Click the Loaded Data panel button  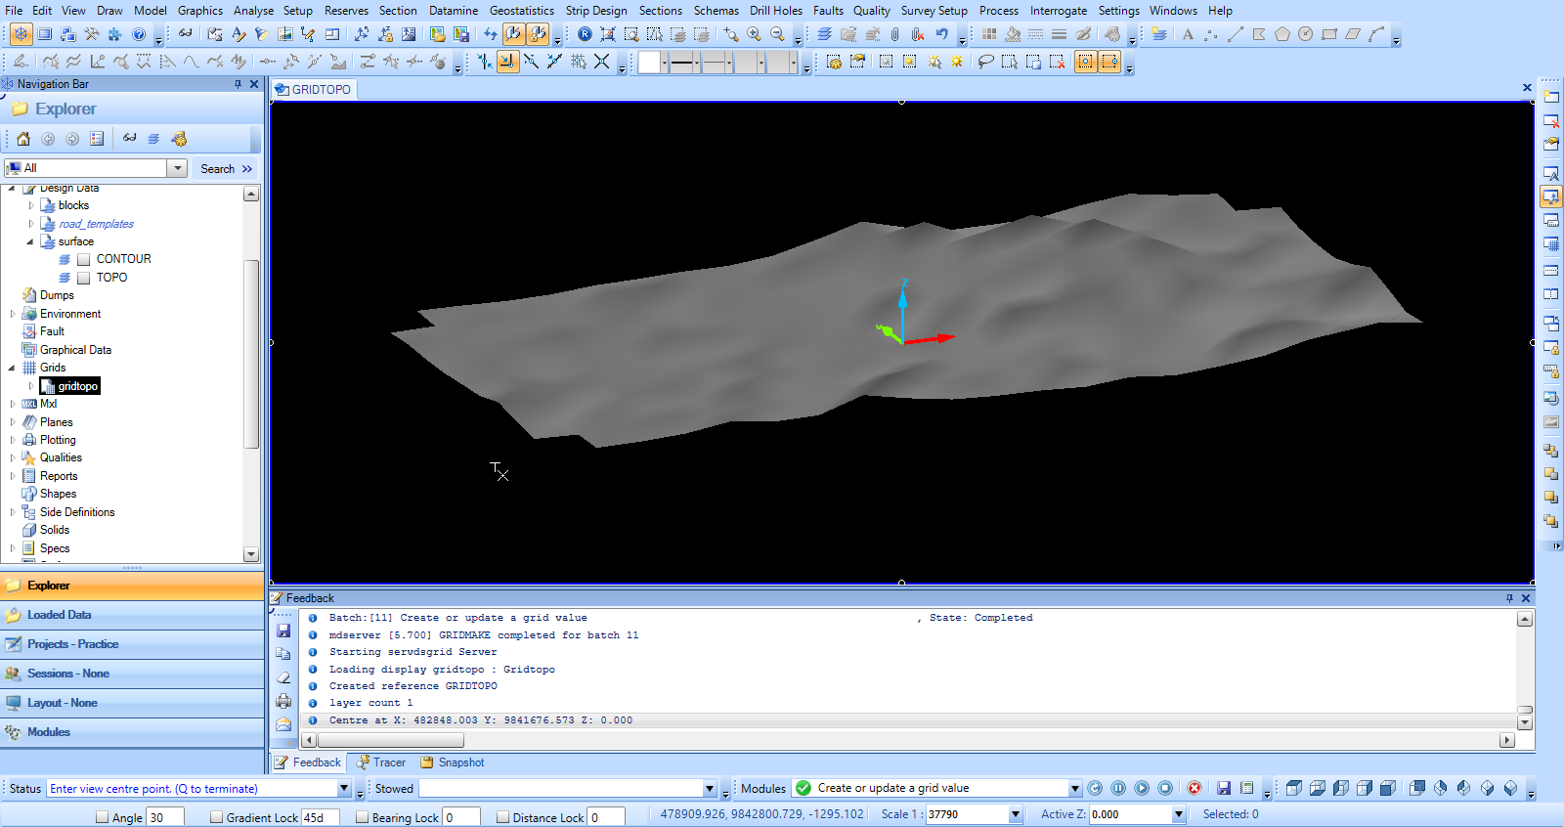click(x=59, y=615)
